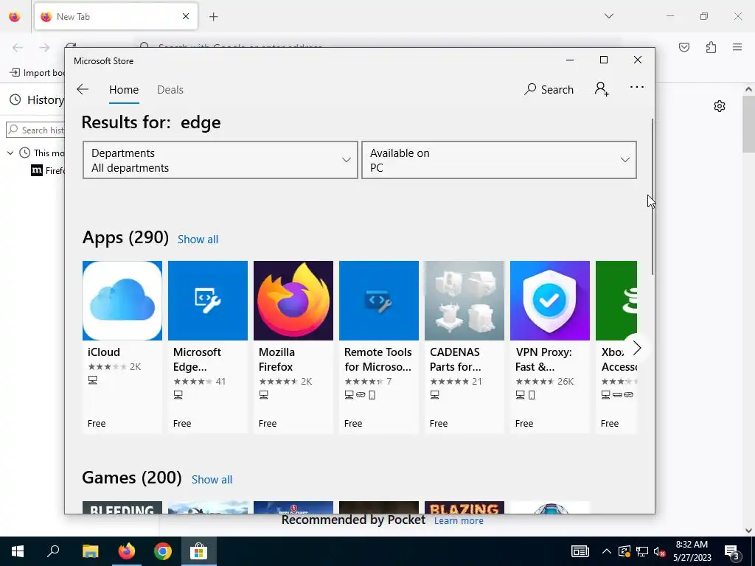
Task: Click the Save to Pocket icon
Action: pyautogui.click(x=684, y=47)
